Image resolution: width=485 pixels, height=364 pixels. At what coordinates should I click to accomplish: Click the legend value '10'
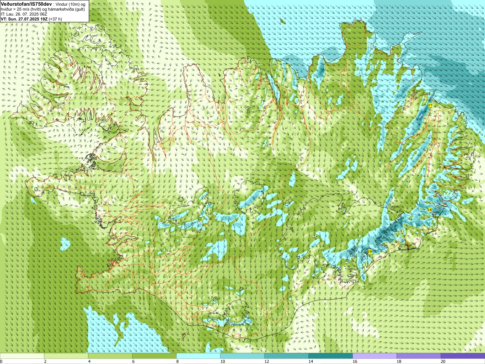pyautogui.click(x=222, y=361)
